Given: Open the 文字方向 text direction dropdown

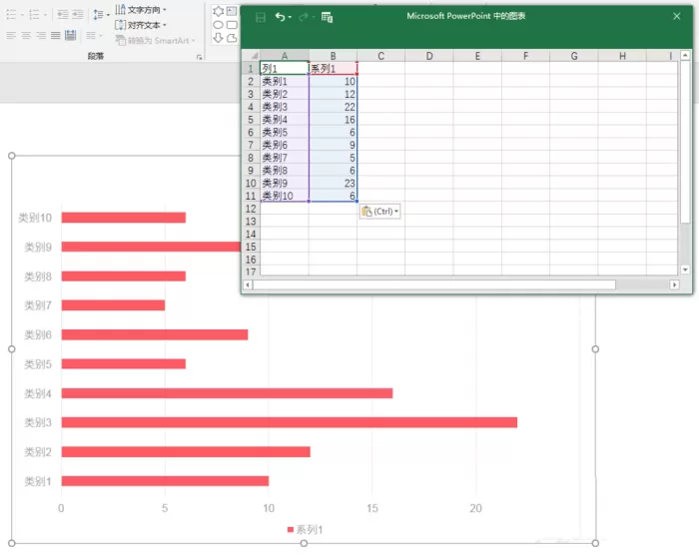Looking at the screenshot, I should click(141, 9).
